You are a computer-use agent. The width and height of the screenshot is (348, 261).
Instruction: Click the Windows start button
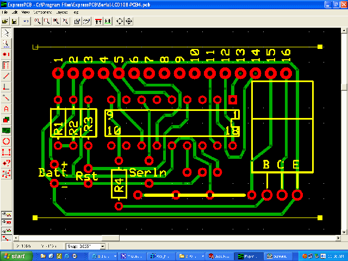pos(15,256)
